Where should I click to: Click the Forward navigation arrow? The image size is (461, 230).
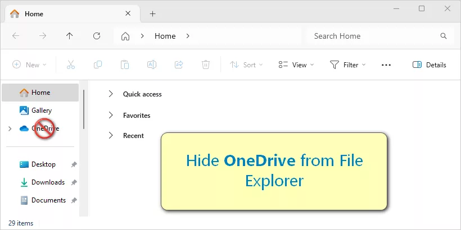43,36
